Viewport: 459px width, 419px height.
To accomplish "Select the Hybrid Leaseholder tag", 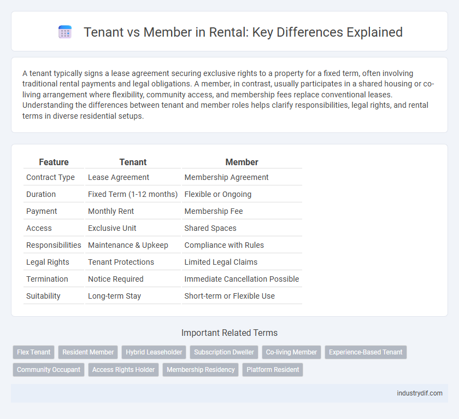I will tap(154, 352).
